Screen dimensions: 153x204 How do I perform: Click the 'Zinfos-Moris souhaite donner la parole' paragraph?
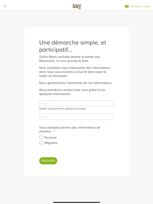click(x=70, y=59)
